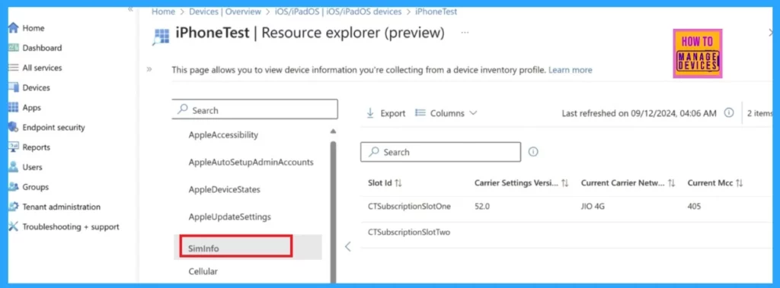Click the Home breadcrumb link
780x288 pixels.
162,11
